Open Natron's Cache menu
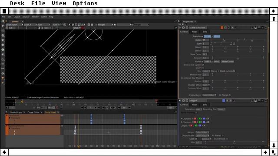Image resolution: width=278 pixels, height=156 pixels. tap(44, 17)
